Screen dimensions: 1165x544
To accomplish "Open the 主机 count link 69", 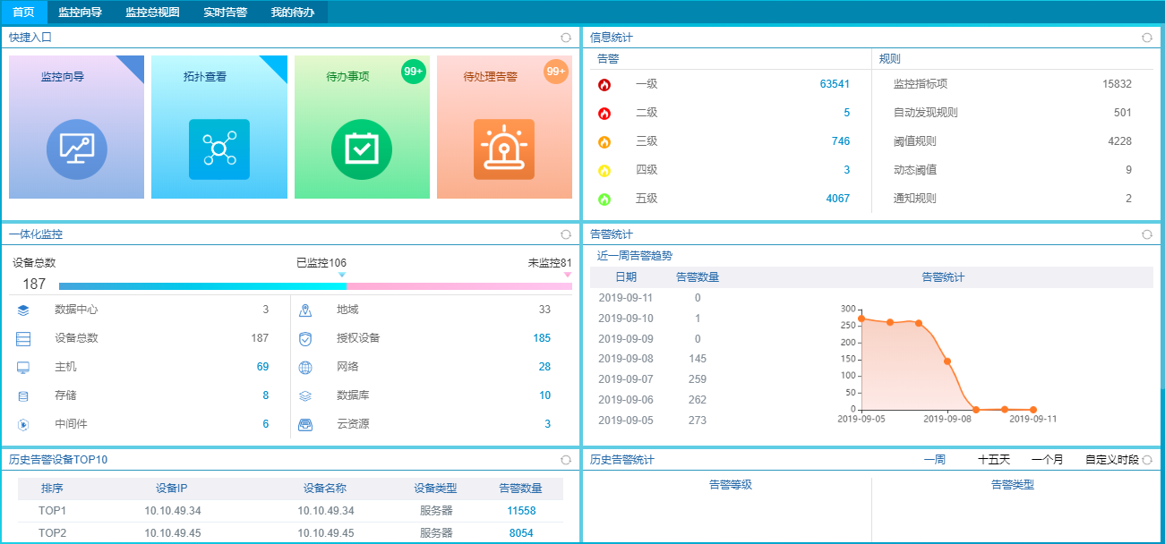I will point(262,367).
